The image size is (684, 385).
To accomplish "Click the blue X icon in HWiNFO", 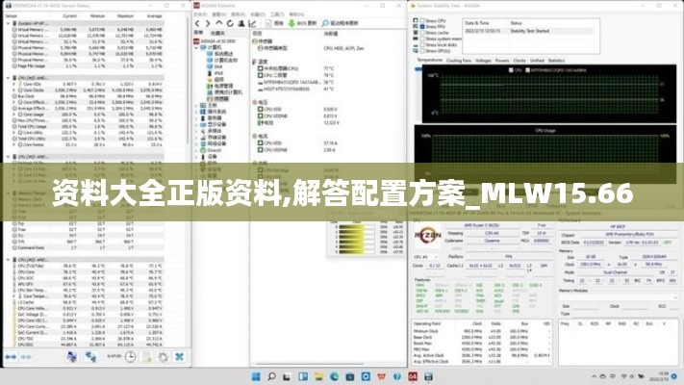I will [x=179, y=357].
